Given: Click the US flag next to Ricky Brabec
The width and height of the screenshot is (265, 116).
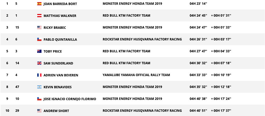Looking at the screenshot, I should pyautogui.click(x=39, y=27).
